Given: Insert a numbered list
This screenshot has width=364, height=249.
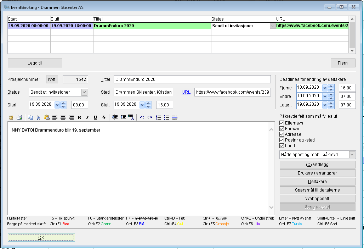Looking at the screenshot, I should pos(158,118).
